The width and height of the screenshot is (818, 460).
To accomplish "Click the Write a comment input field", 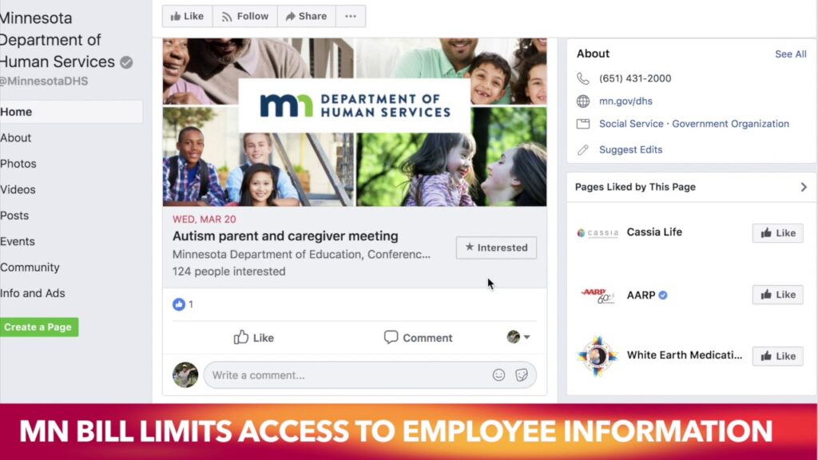I will (347, 375).
